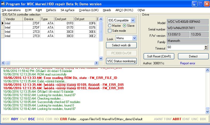Screen dimensions: 210x125
Task: Click the Ctrl port column header
Action: tap(85, 19)
